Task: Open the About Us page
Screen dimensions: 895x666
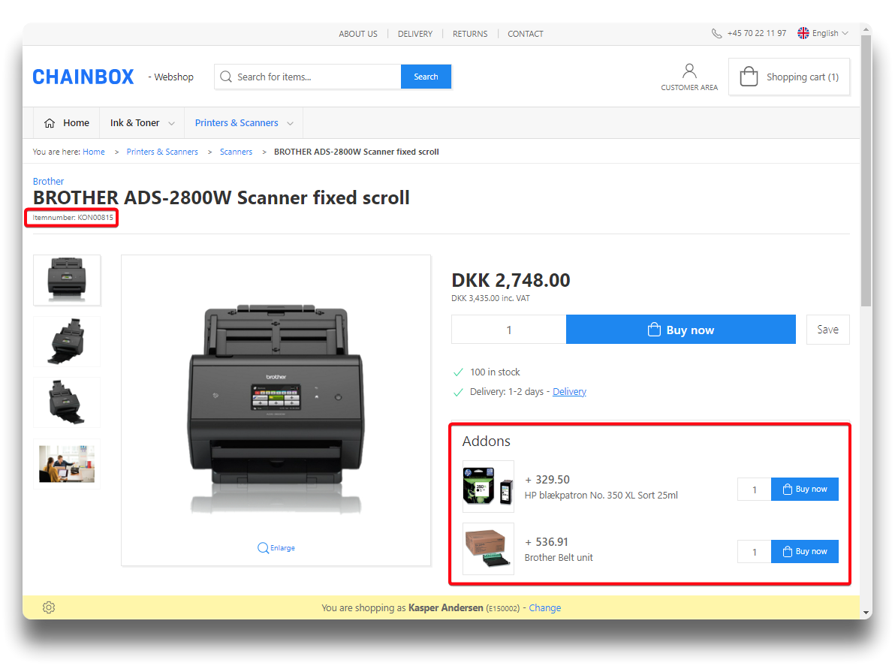Action: coord(358,34)
